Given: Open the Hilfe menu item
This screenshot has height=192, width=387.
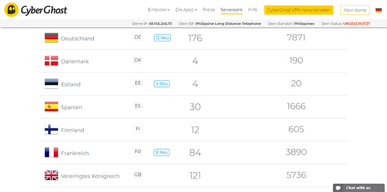Looking at the screenshot, I should click(253, 10).
